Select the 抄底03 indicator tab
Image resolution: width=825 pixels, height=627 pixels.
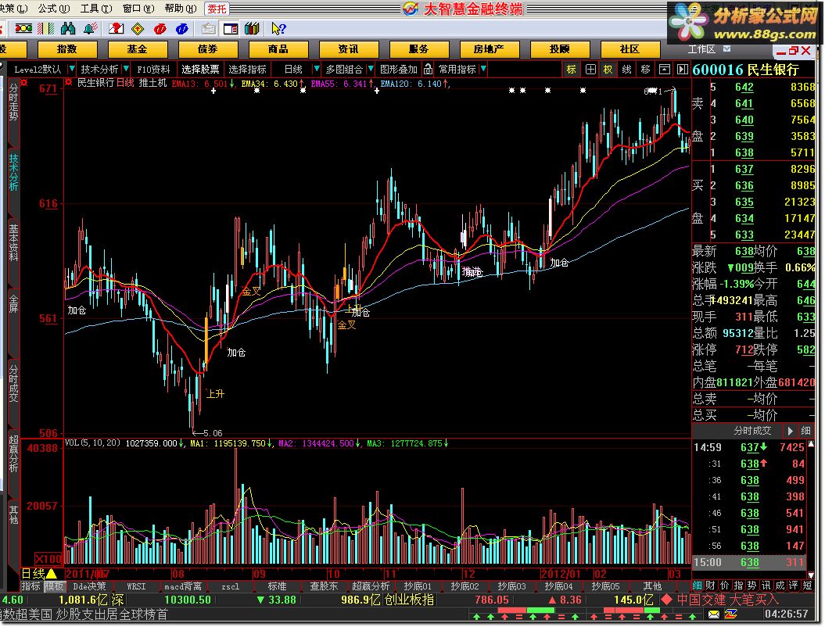[511, 586]
